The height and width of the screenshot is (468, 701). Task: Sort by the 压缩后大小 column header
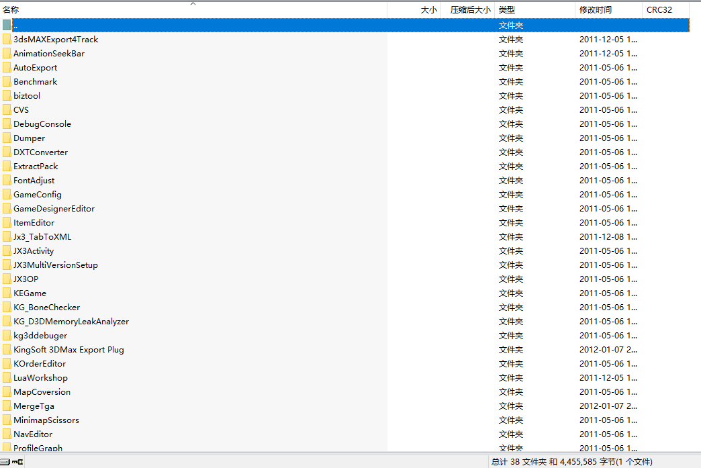click(468, 10)
